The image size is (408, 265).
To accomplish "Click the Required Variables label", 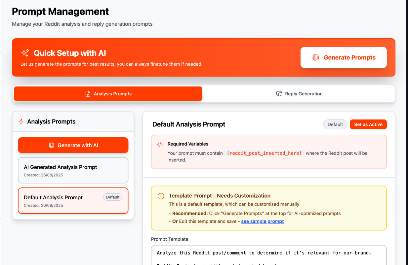I will tap(188, 144).
